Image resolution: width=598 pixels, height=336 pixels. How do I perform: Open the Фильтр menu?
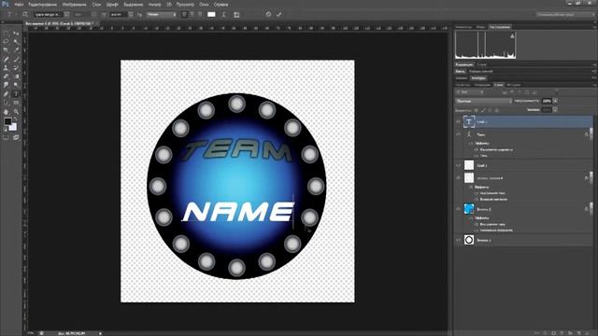tap(154, 4)
